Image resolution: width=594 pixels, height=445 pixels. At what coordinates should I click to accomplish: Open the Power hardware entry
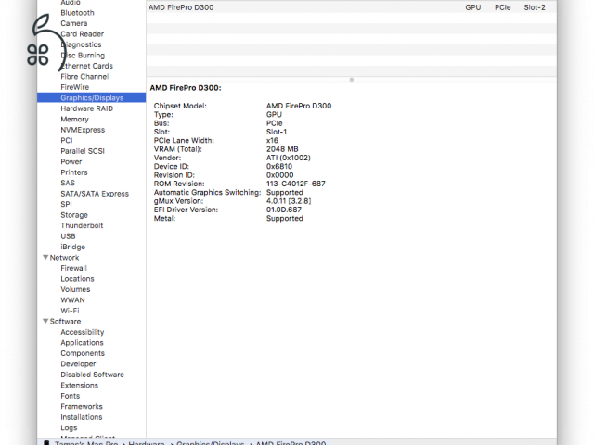71,161
